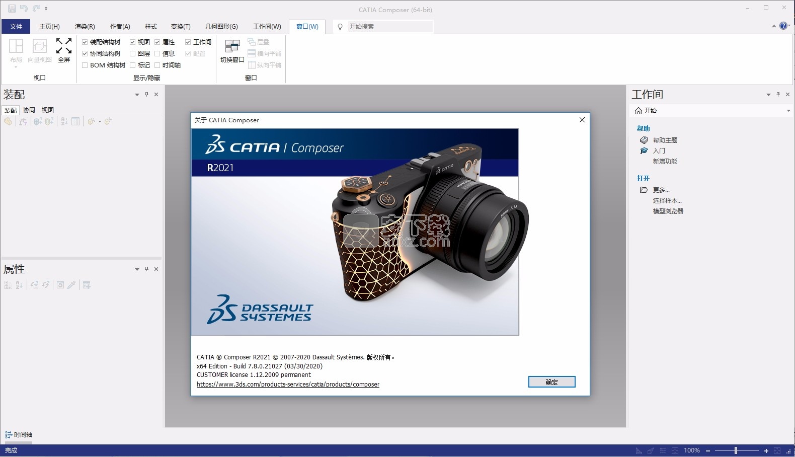Open the help question mark icon
The height and width of the screenshot is (457, 795).
pyautogui.click(x=783, y=26)
